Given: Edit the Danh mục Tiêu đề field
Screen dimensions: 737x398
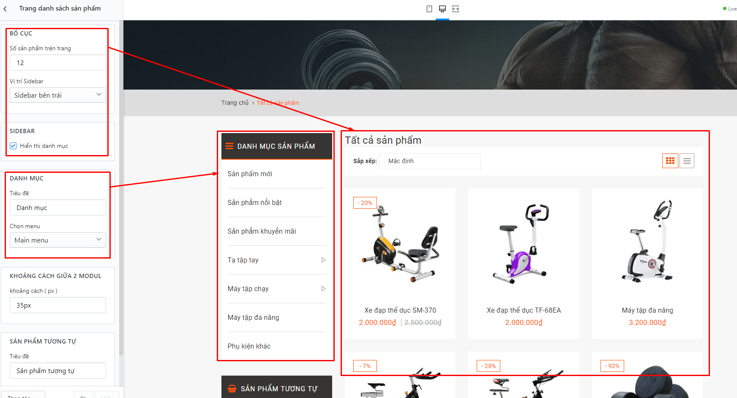Looking at the screenshot, I should (x=58, y=207).
